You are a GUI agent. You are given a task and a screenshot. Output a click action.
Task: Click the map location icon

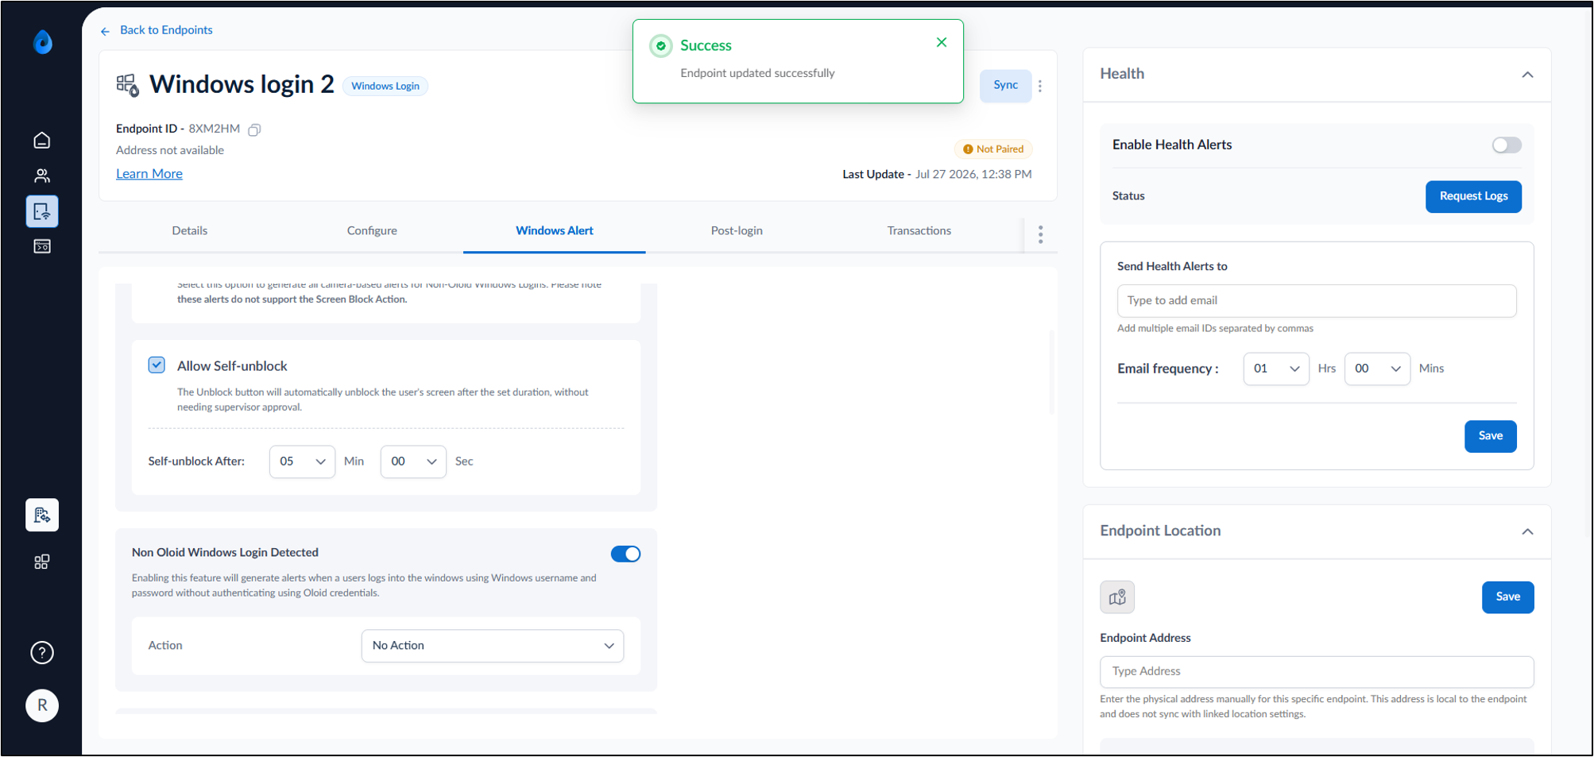tap(1117, 597)
